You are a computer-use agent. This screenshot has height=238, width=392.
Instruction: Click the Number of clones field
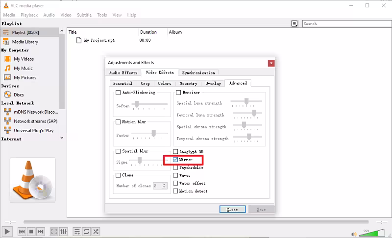(x=160, y=186)
